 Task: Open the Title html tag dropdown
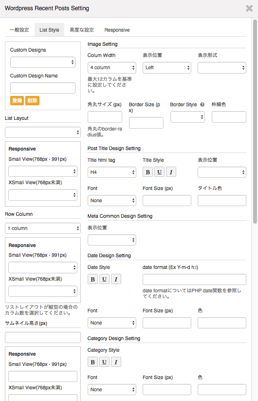point(112,172)
